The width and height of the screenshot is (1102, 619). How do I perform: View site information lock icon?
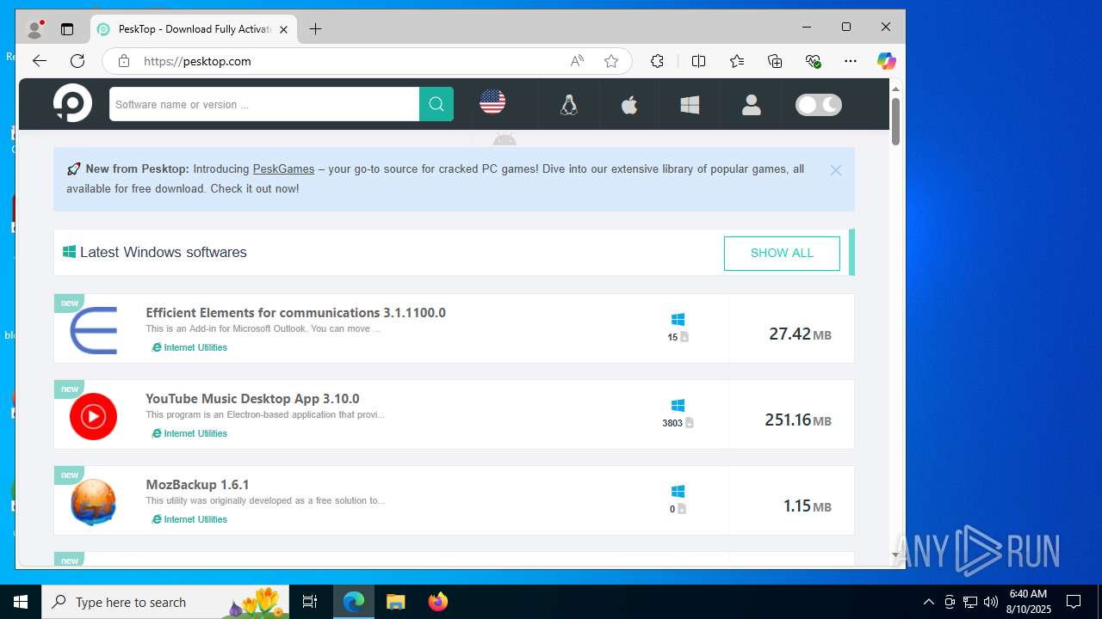pyautogui.click(x=124, y=61)
